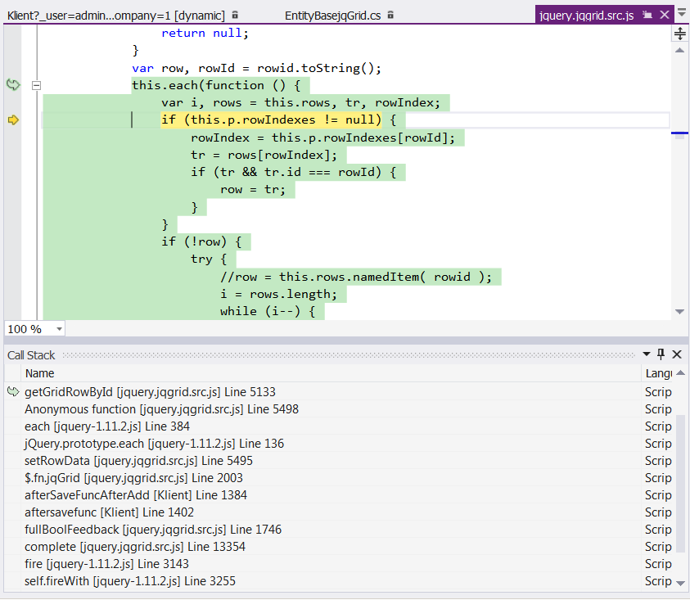Select the setRowData Line 5495 frame
Viewport: 690px width, 600px height.
pyautogui.click(x=138, y=461)
